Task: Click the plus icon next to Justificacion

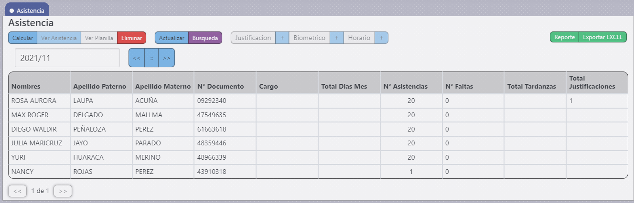Action: 282,38
